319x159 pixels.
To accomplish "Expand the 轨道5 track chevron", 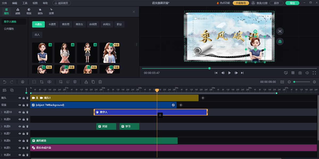I will 2,148.
